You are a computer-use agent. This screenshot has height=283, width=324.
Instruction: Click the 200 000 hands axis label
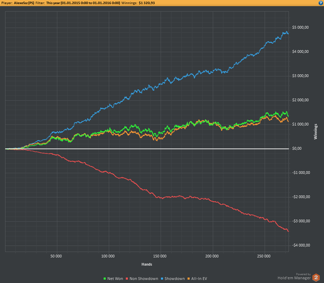click(212, 256)
